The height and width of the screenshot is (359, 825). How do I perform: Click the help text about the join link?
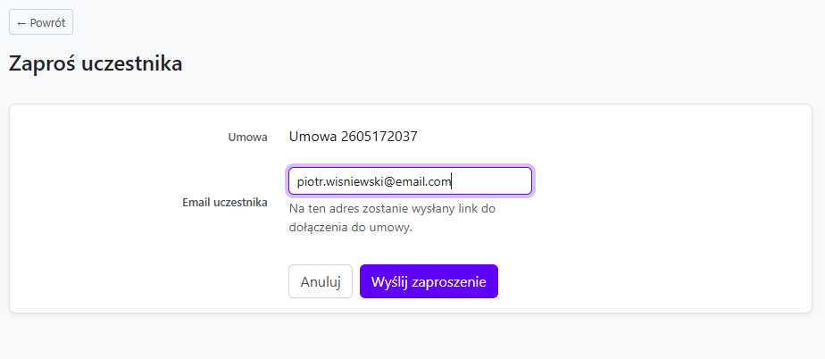(x=393, y=219)
